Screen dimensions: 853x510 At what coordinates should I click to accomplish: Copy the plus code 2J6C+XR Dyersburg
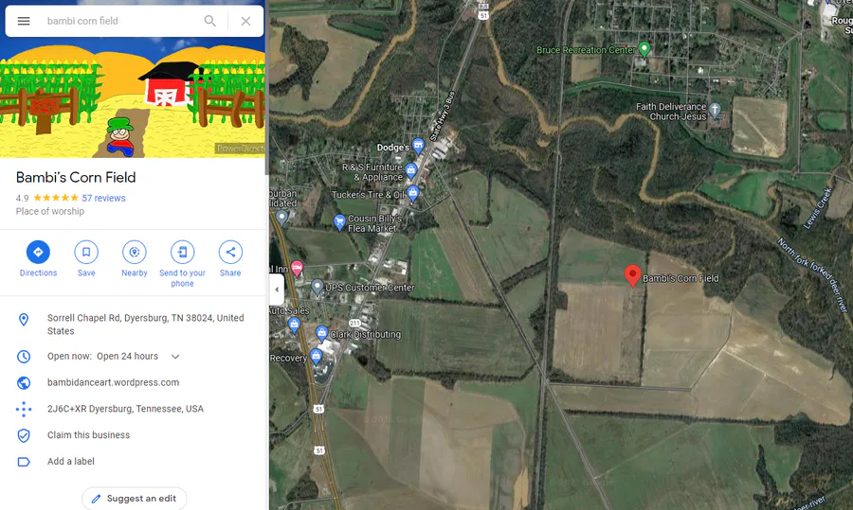click(x=125, y=409)
